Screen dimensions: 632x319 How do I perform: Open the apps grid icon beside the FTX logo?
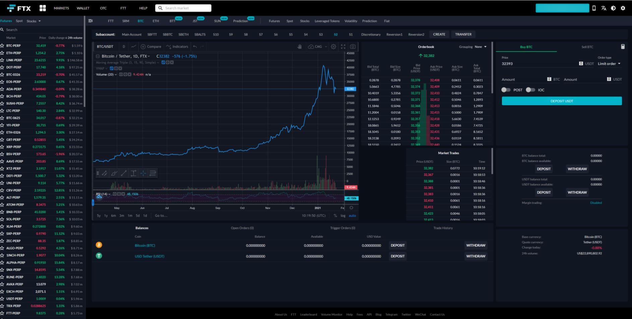click(x=43, y=8)
